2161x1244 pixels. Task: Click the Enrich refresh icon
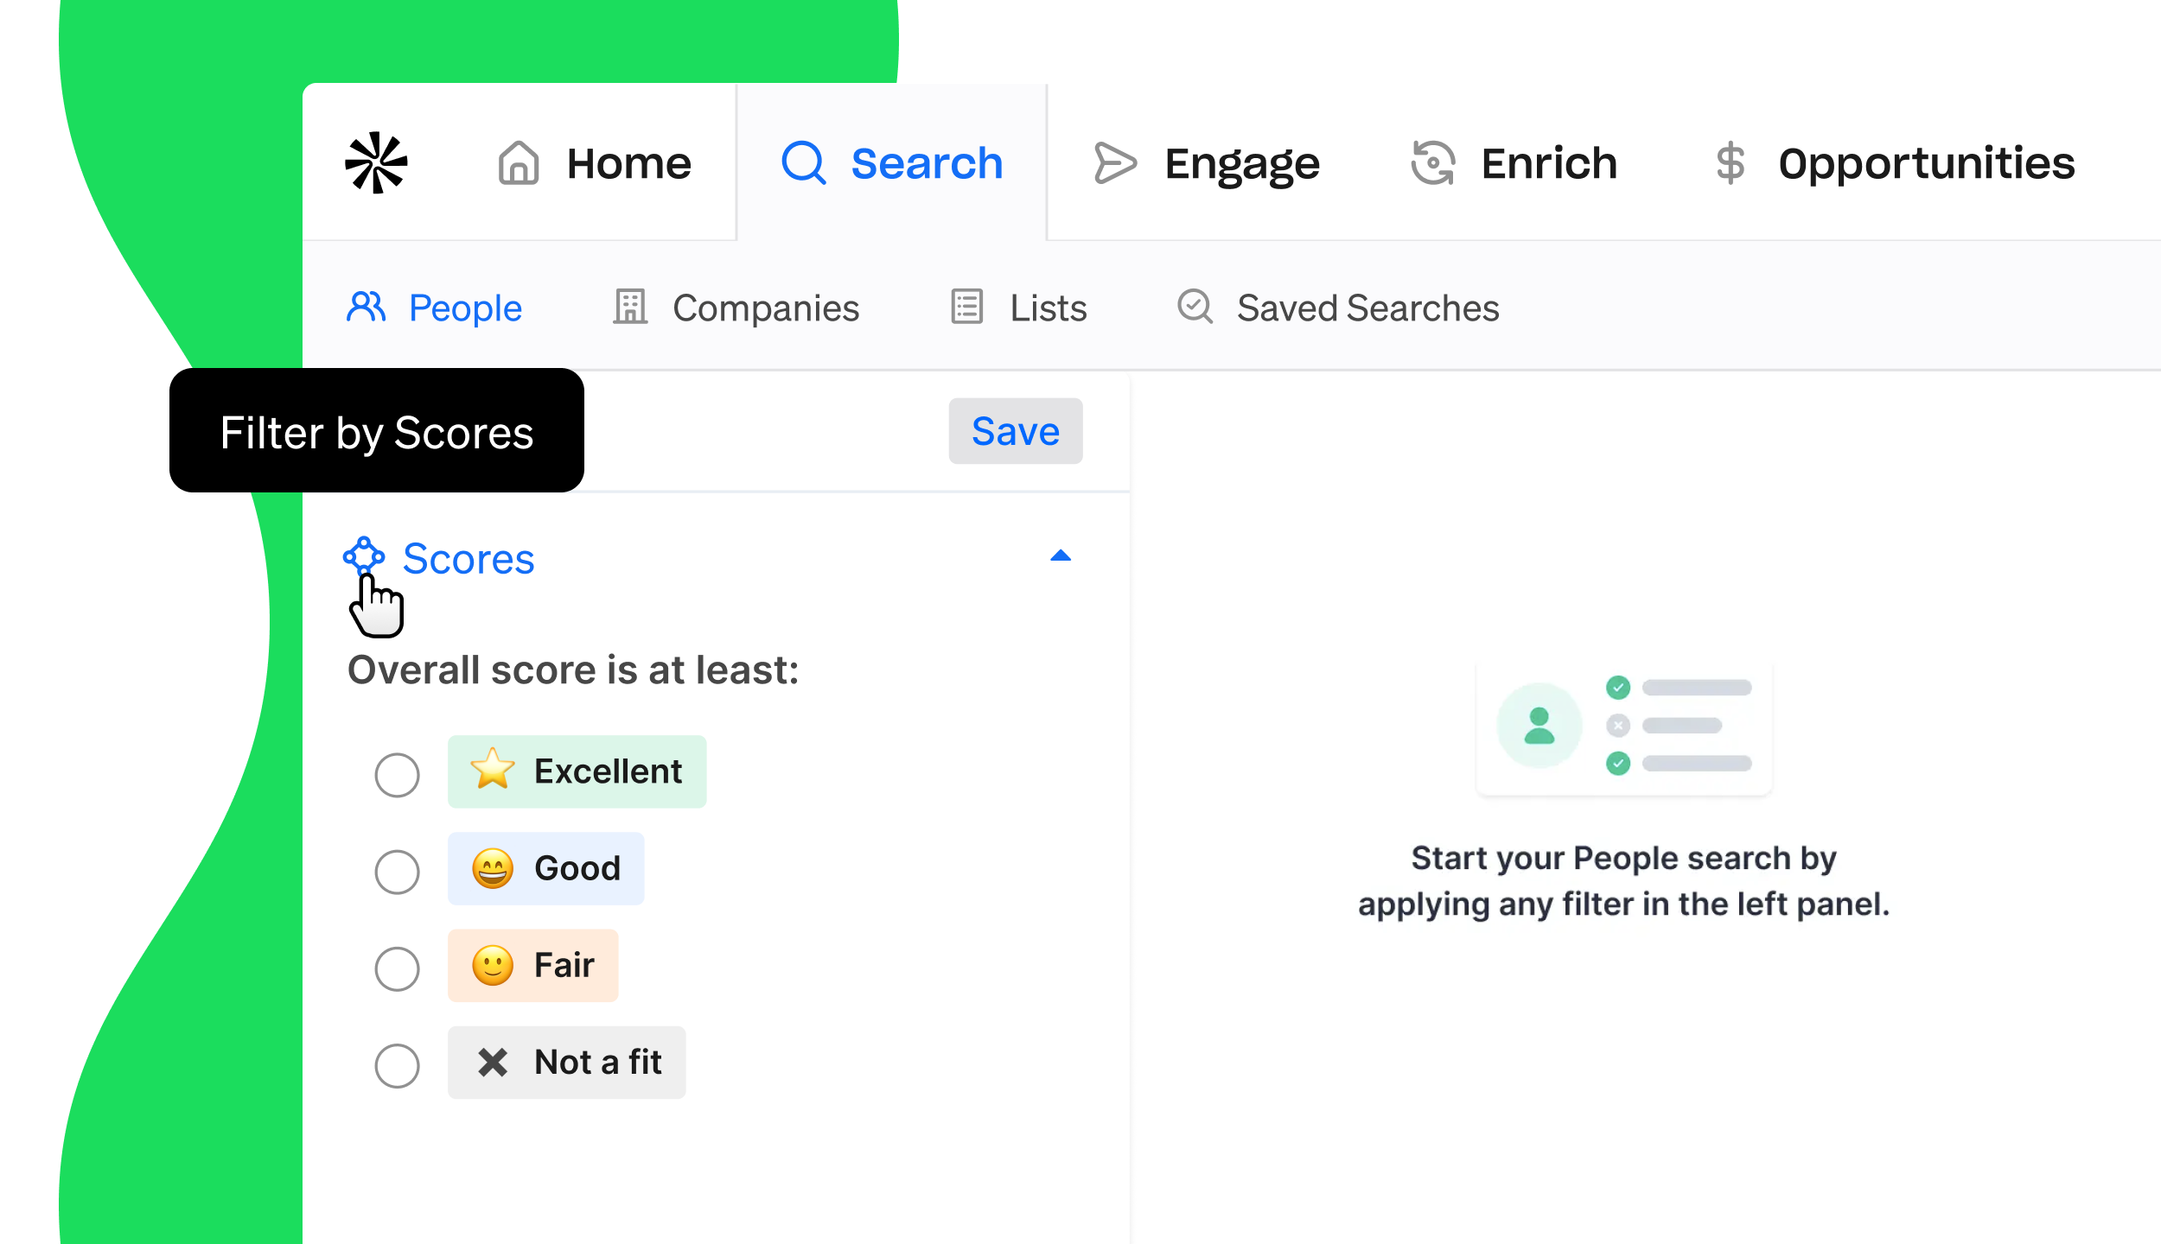[1432, 162]
